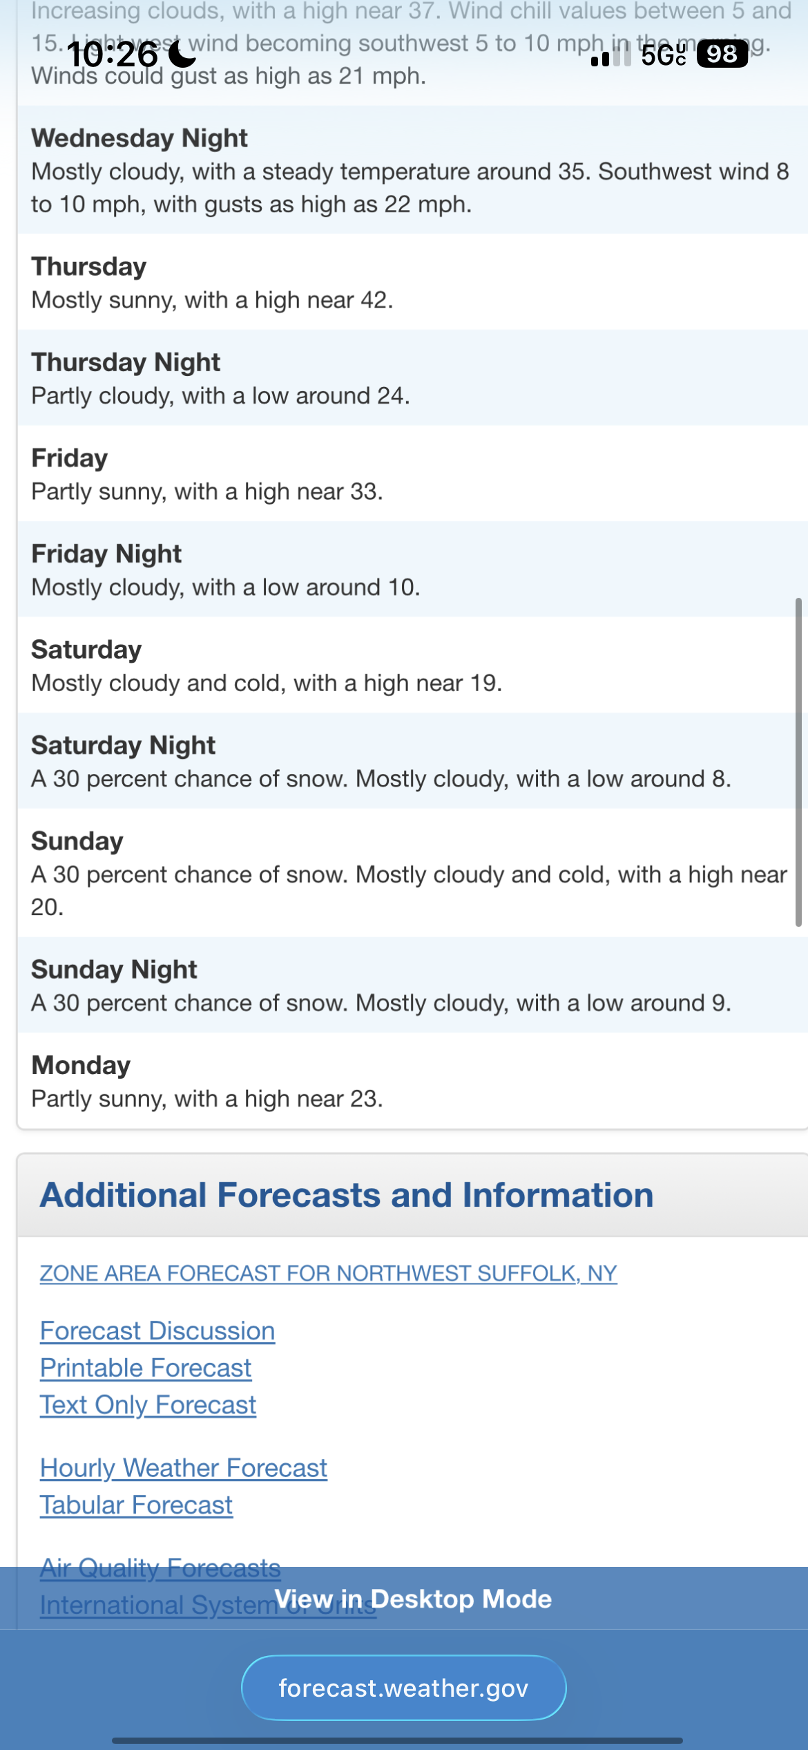Image resolution: width=808 pixels, height=1750 pixels.
Task: Tap the battery level indicator showing 98
Action: click(722, 54)
